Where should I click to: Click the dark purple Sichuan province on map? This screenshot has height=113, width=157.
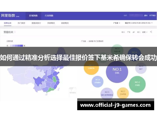point(39,81)
